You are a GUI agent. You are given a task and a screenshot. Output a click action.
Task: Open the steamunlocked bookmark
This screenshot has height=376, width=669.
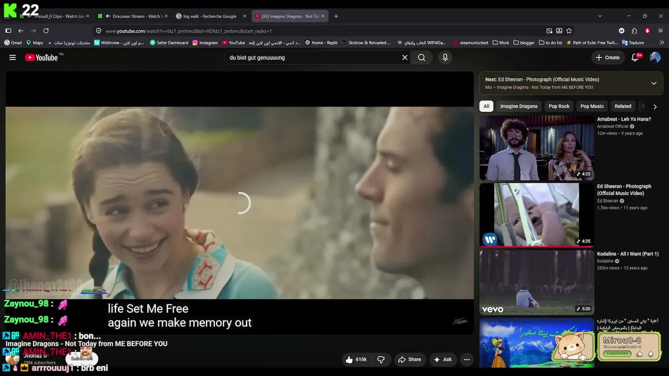[x=470, y=43]
